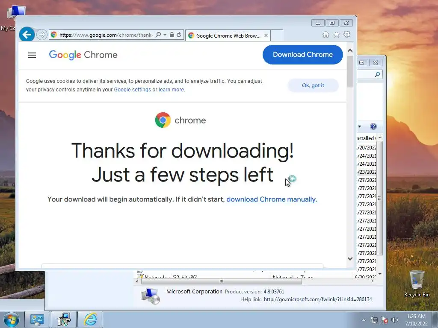Viewport: 438px width, 328px height.
Task: Close the Google Chrome Web Browser tab
Action: pyautogui.click(x=266, y=36)
